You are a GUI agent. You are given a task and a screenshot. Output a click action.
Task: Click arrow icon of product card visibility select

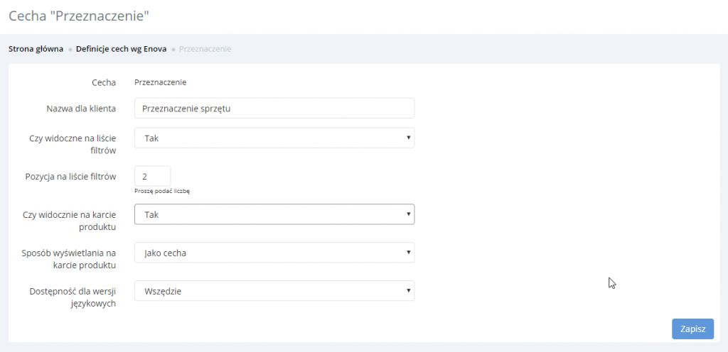pyautogui.click(x=408, y=214)
